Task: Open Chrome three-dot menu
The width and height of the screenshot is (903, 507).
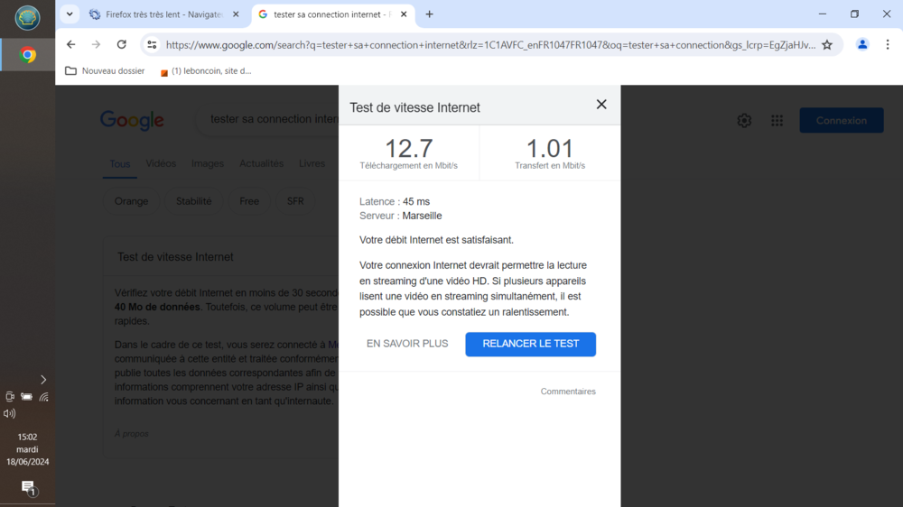Action: pos(888,44)
